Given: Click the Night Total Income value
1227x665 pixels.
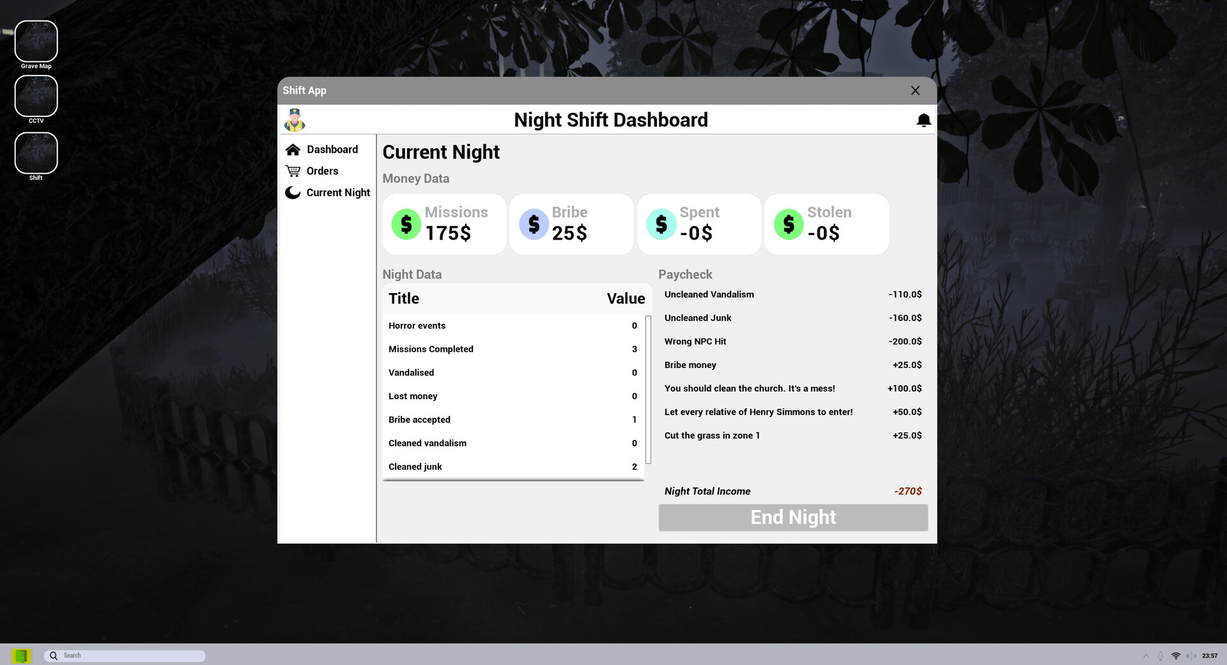Looking at the screenshot, I should [x=907, y=491].
